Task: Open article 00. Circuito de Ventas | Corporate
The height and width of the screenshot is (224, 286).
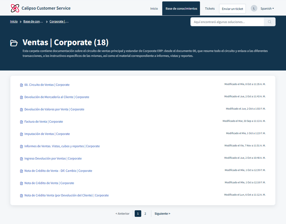Action: (47, 85)
